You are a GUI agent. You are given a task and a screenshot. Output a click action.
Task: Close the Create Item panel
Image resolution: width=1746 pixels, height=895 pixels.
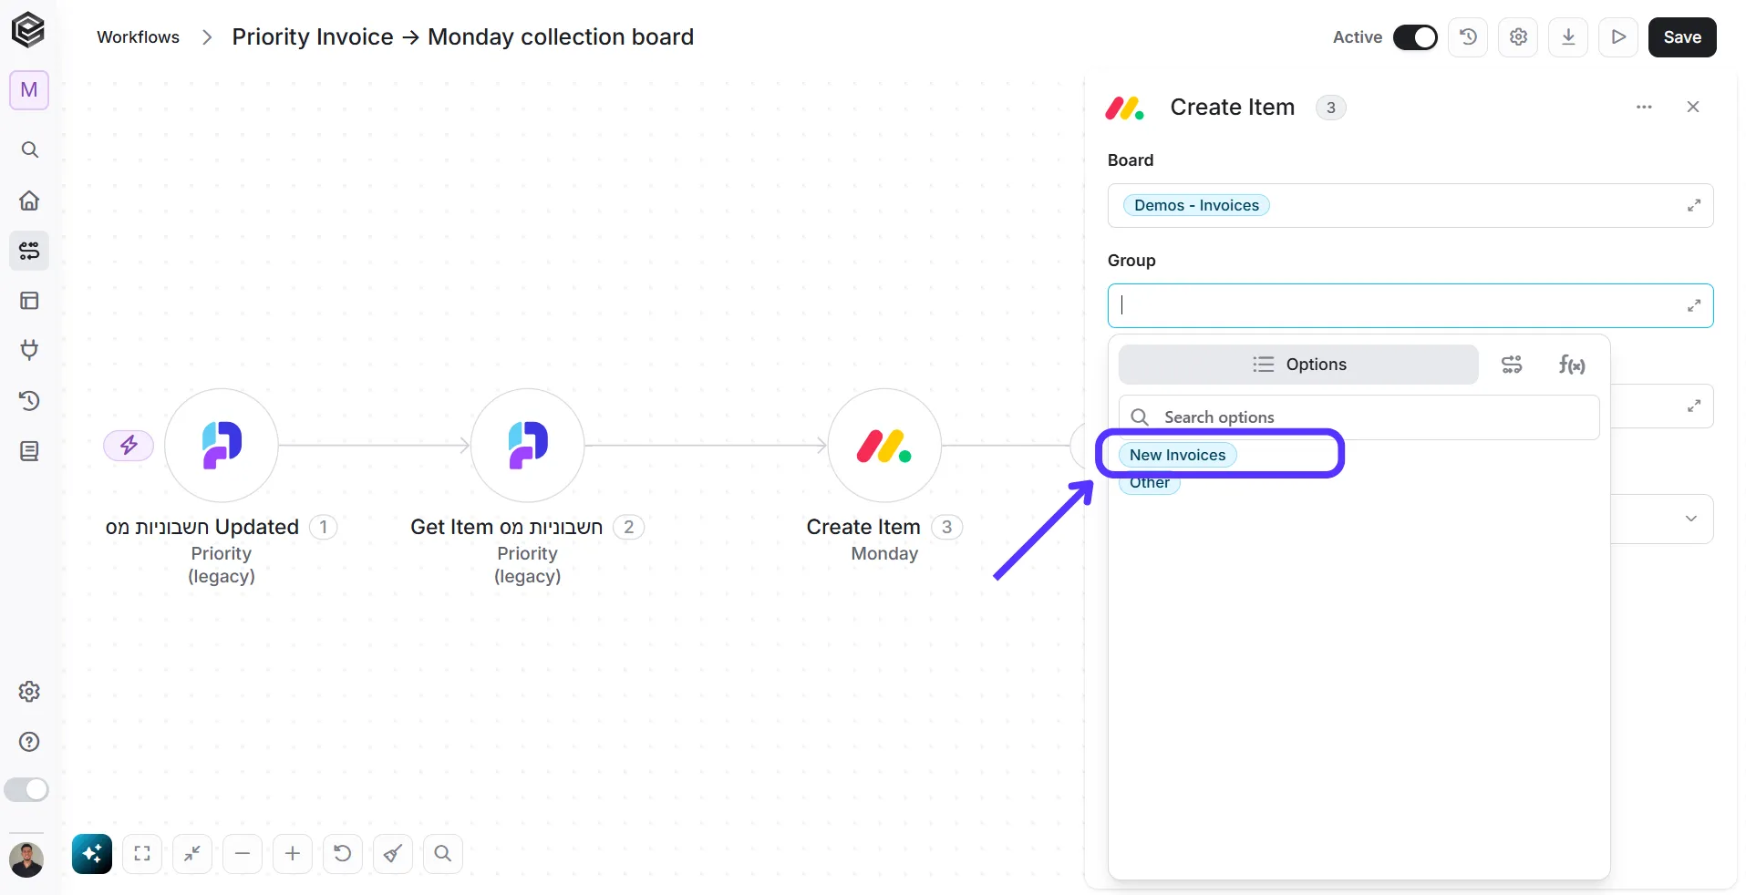(1693, 108)
